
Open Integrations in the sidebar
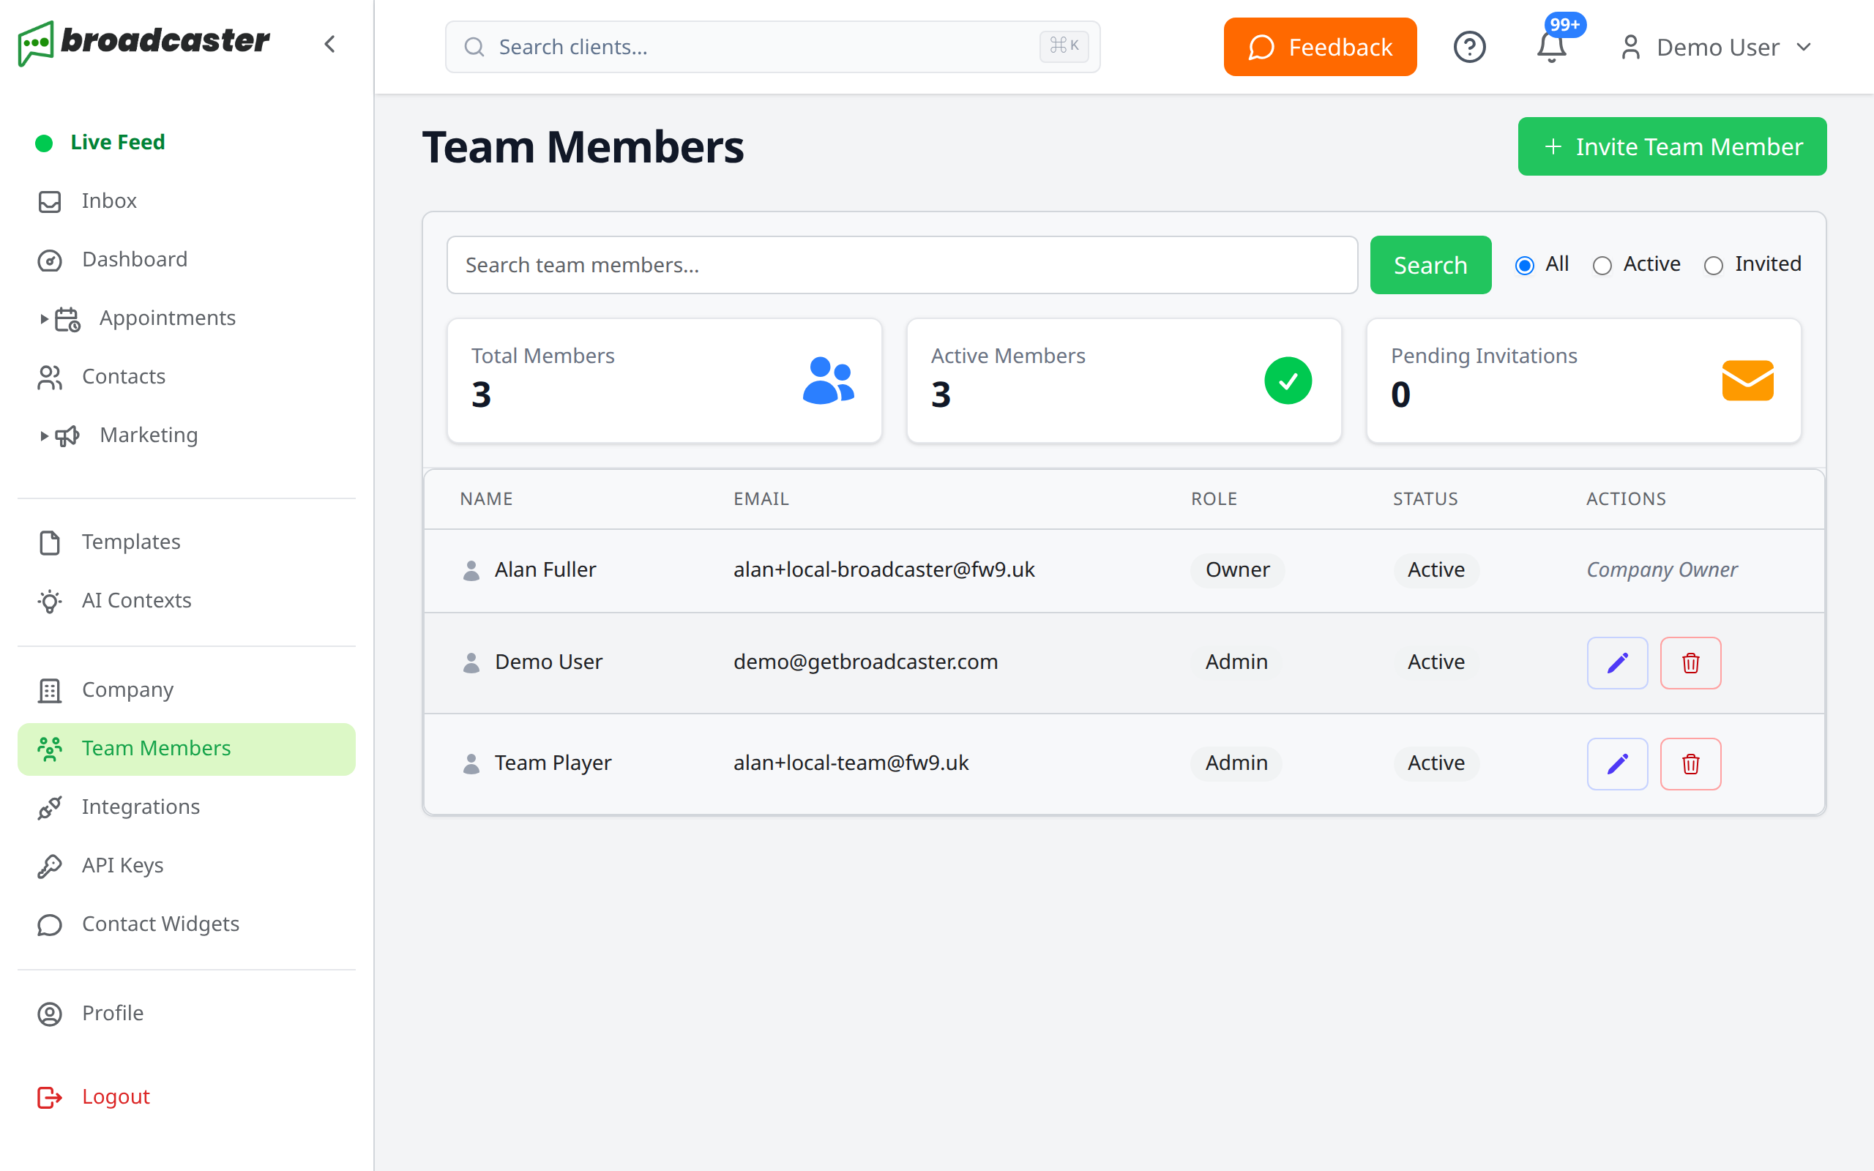pyautogui.click(x=186, y=807)
